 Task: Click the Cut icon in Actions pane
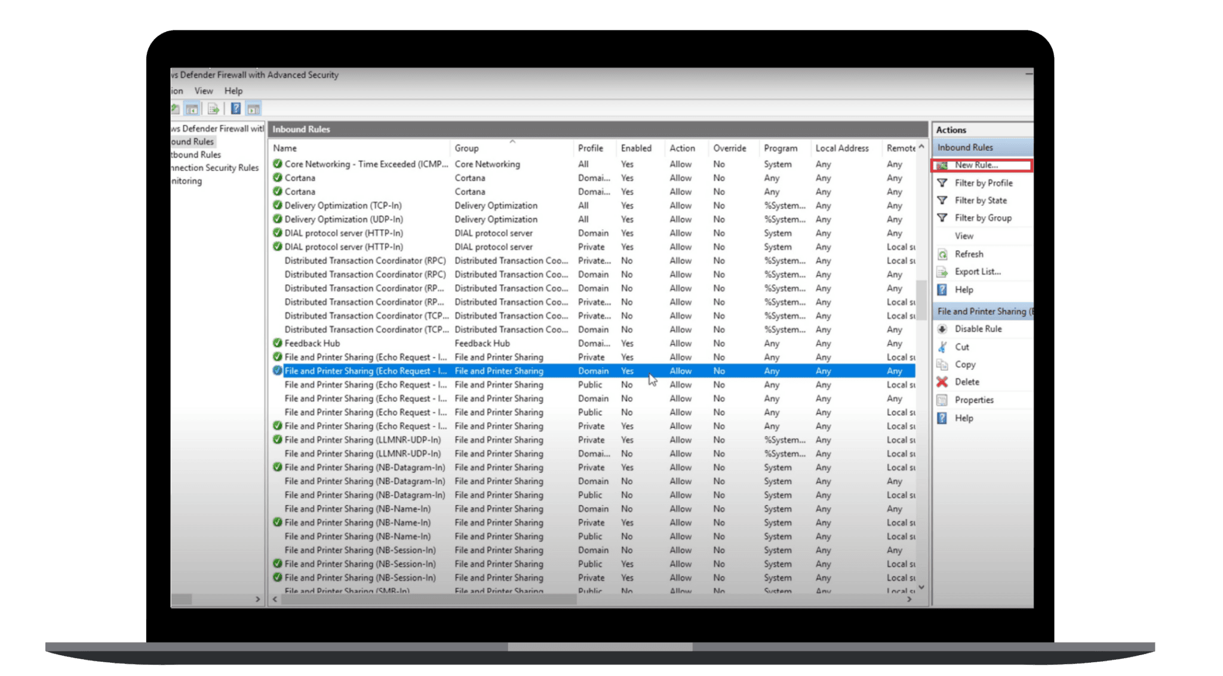(942, 347)
